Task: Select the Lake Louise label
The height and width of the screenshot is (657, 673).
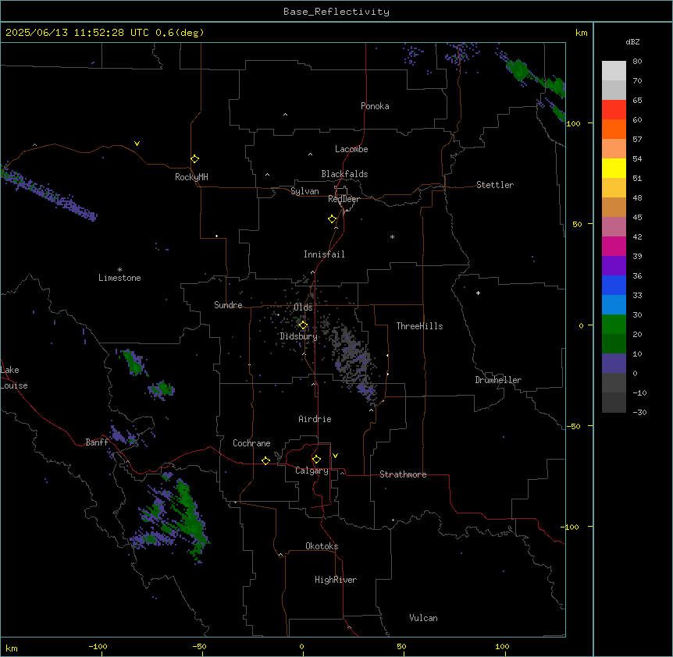Action: point(14,378)
